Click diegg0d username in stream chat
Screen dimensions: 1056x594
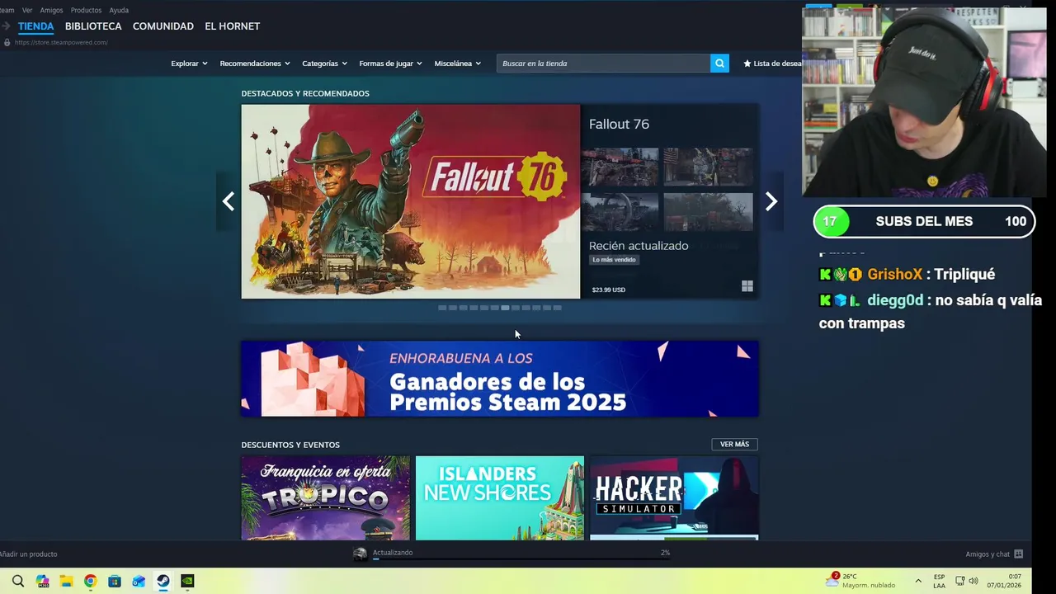[895, 301]
